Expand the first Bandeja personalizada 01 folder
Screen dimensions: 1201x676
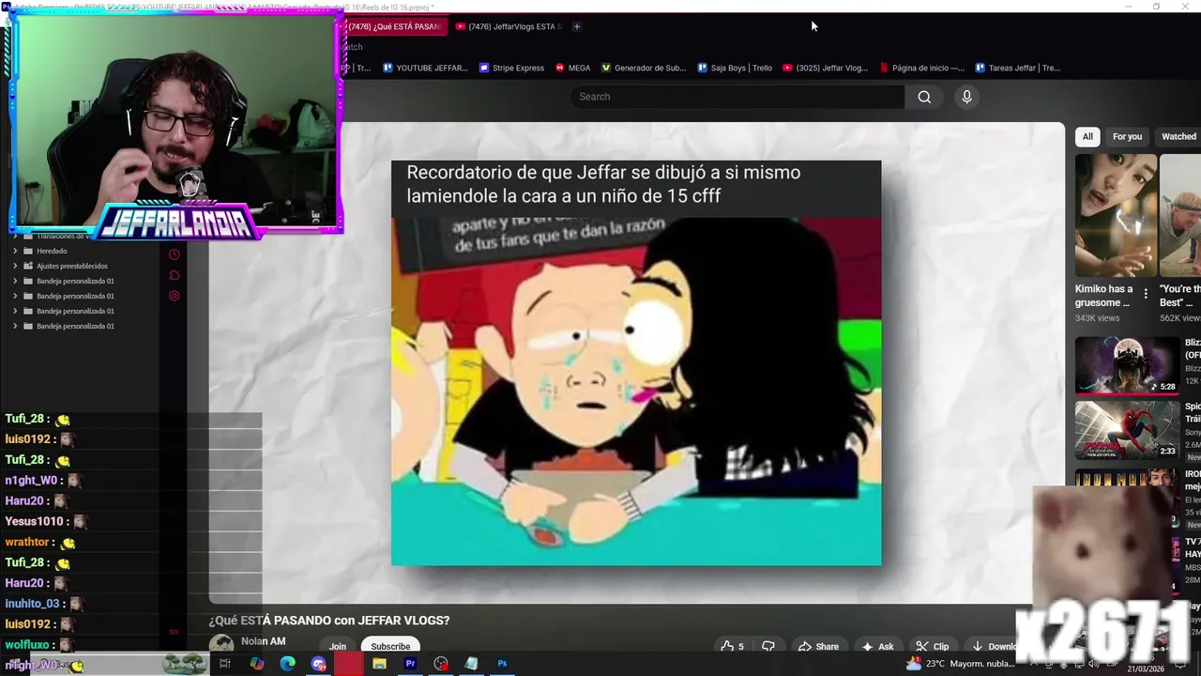(x=15, y=281)
